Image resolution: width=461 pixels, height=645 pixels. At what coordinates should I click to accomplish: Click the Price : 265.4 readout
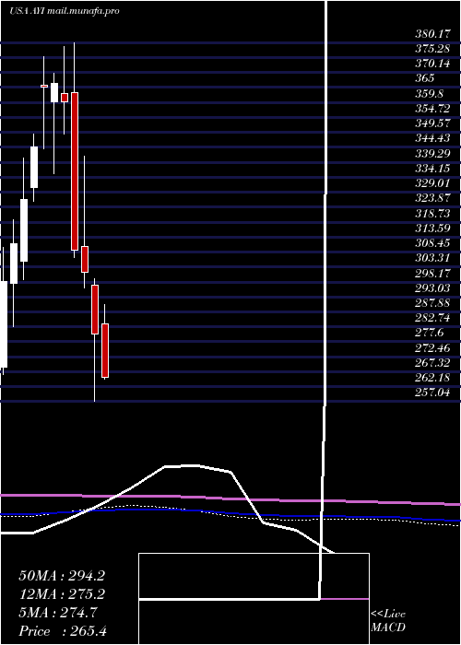pos(63,631)
